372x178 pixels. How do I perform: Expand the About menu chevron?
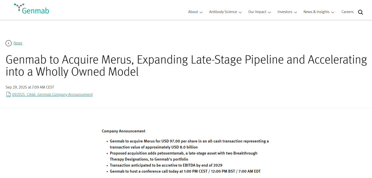point(201,12)
